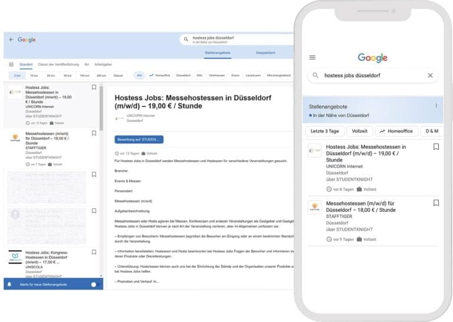Switch to the Arbeitgeber filter tab
The height and width of the screenshot is (322, 453).
[103, 64]
